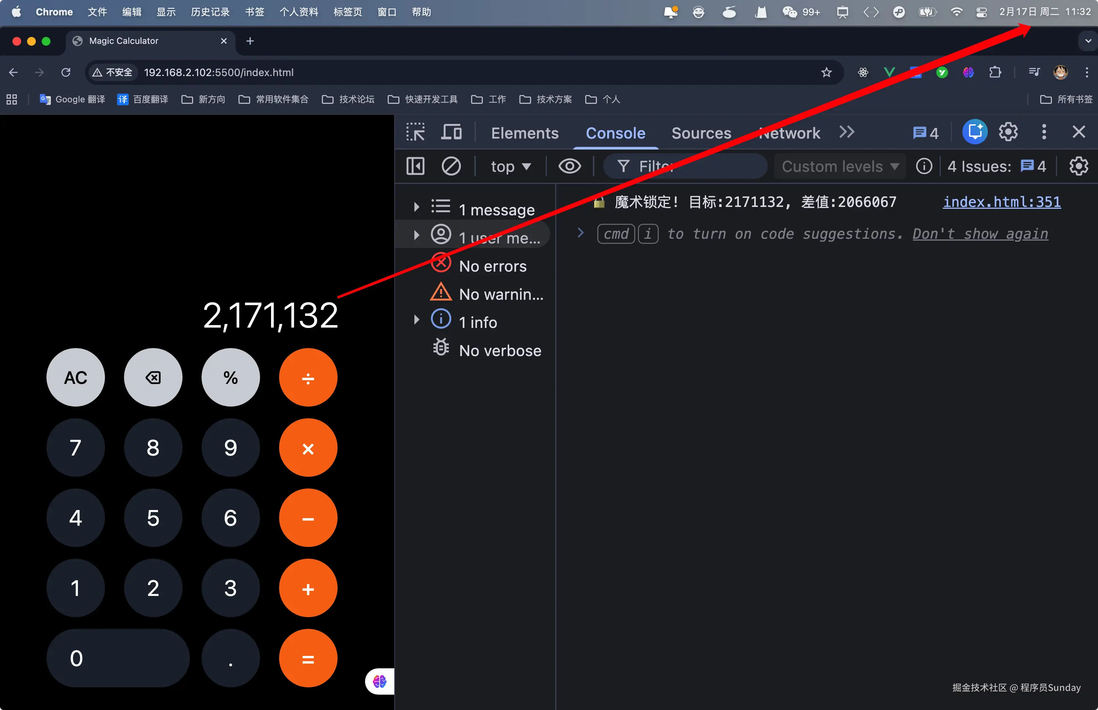The image size is (1098, 710).
Task: Open the top context dropdown
Action: pos(511,166)
